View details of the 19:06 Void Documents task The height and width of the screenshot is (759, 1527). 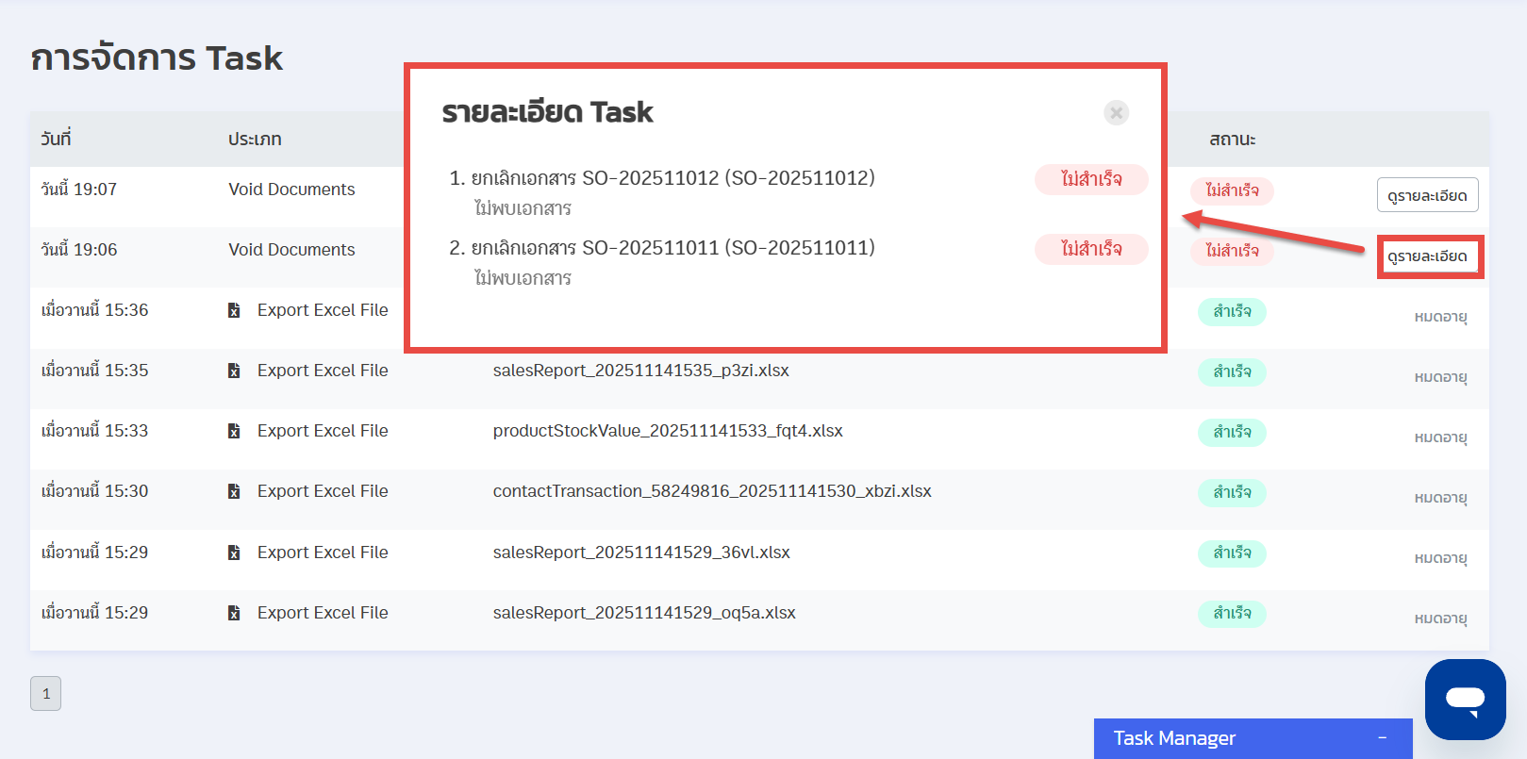(1426, 256)
